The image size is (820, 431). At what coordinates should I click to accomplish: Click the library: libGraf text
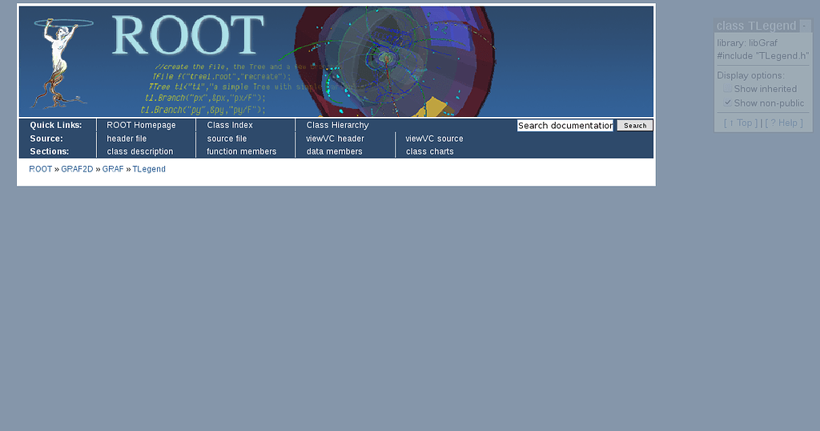[747, 43]
